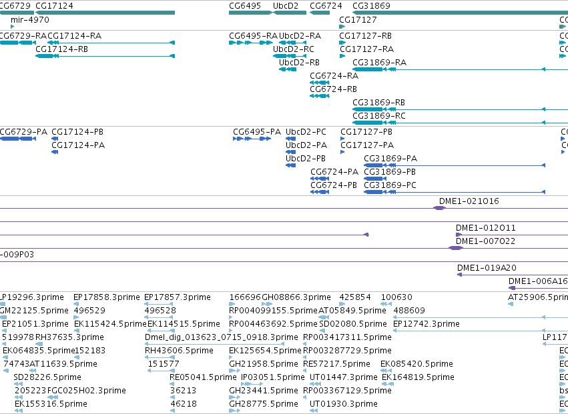This screenshot has height=414, width=568.
Task: Select the CG31869-PA protein label
Action: [390, 159]
